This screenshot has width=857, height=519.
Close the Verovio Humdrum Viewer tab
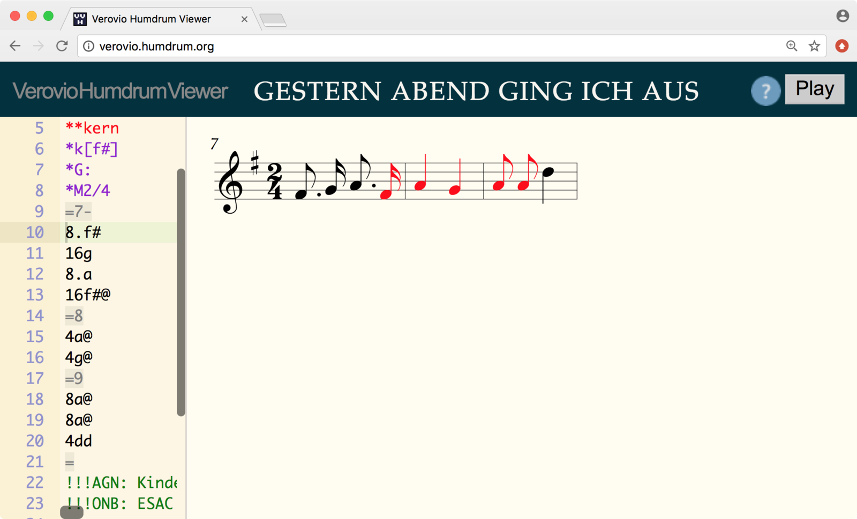point(244,19)
